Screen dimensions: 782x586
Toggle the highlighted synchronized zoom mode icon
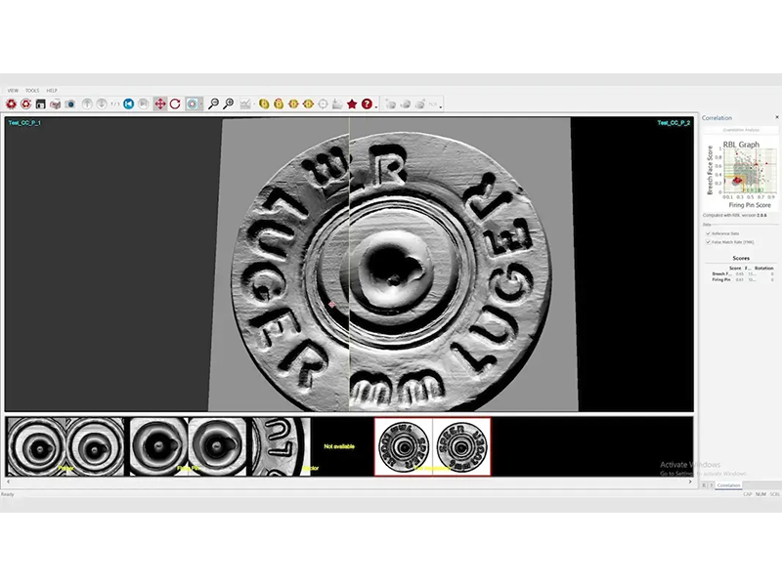pos(192,101)
